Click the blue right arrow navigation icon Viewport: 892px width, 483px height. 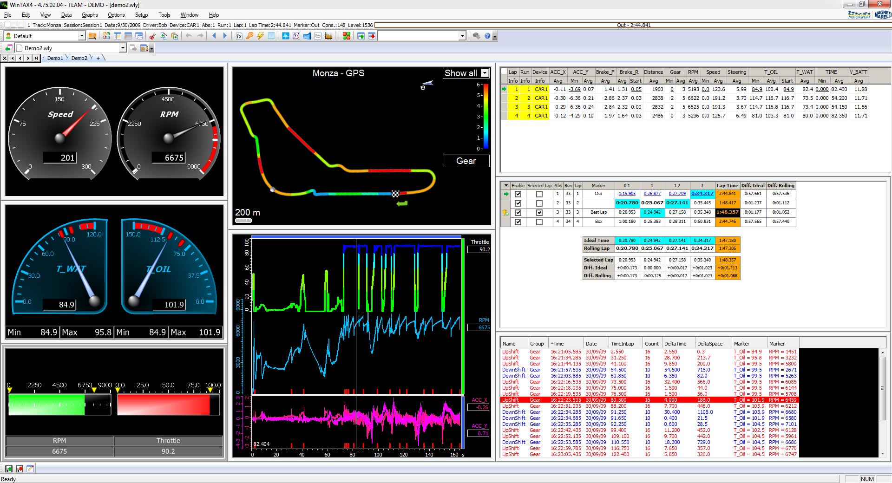pyautogui.click(x=225, y=36)
